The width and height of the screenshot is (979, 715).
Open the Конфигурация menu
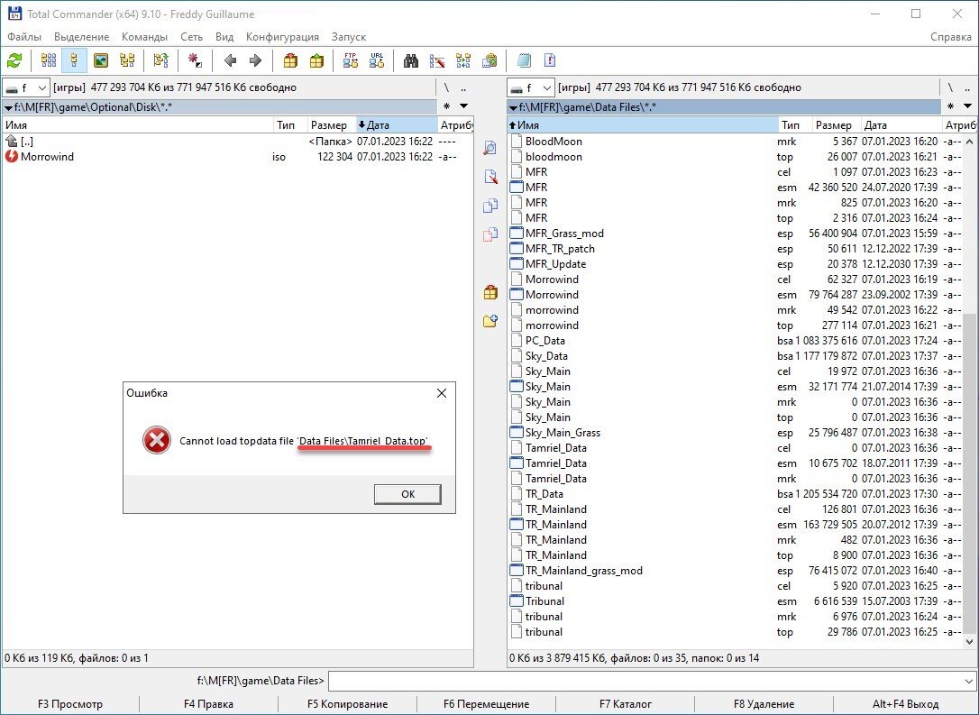pos(282,37)
